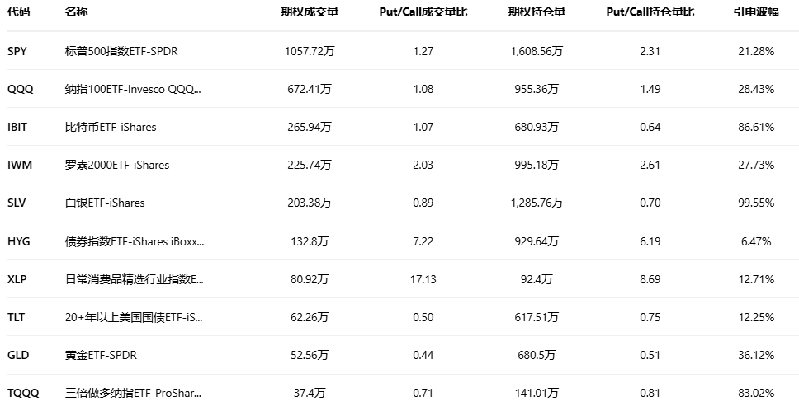This screenshot has width=799, height=406.
Task: Click the 代码 column header
Action: (19, 12)
